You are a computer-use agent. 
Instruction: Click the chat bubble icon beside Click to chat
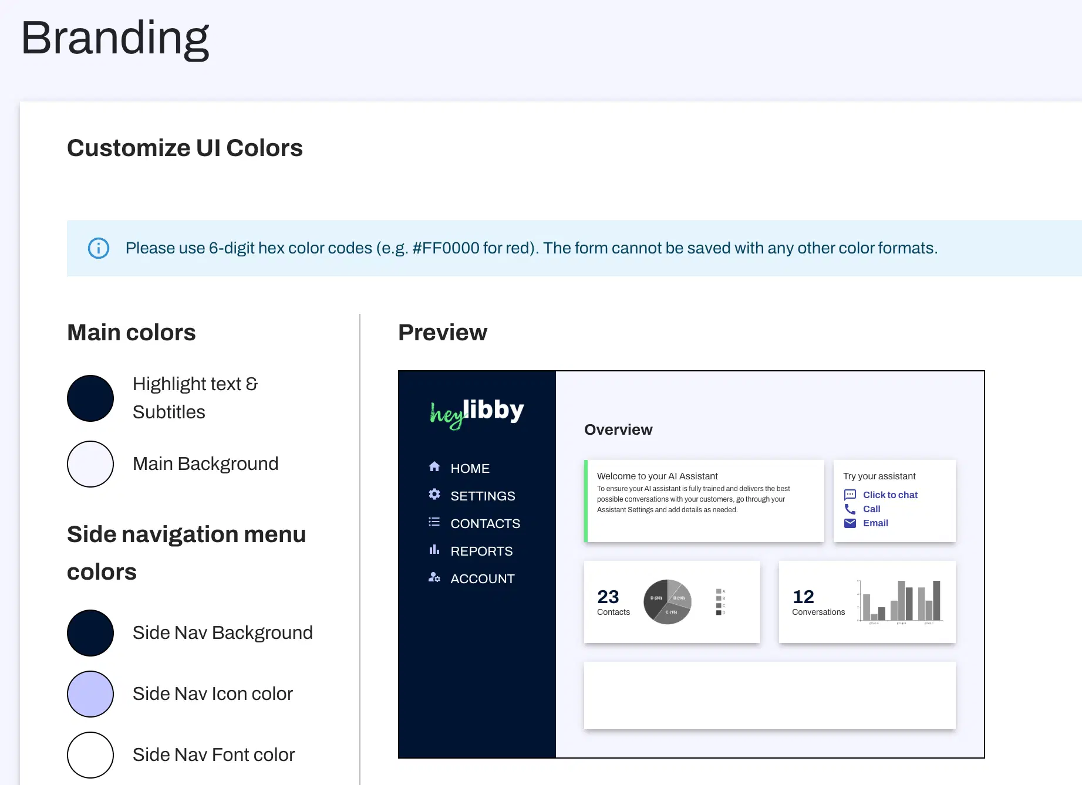point(850,495)
